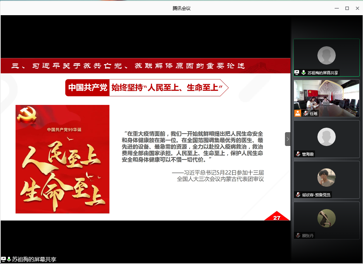Collapse the participant video sidebar with the arrow
363x264 pixels.
pyautogui.click(x=288, y=139)
